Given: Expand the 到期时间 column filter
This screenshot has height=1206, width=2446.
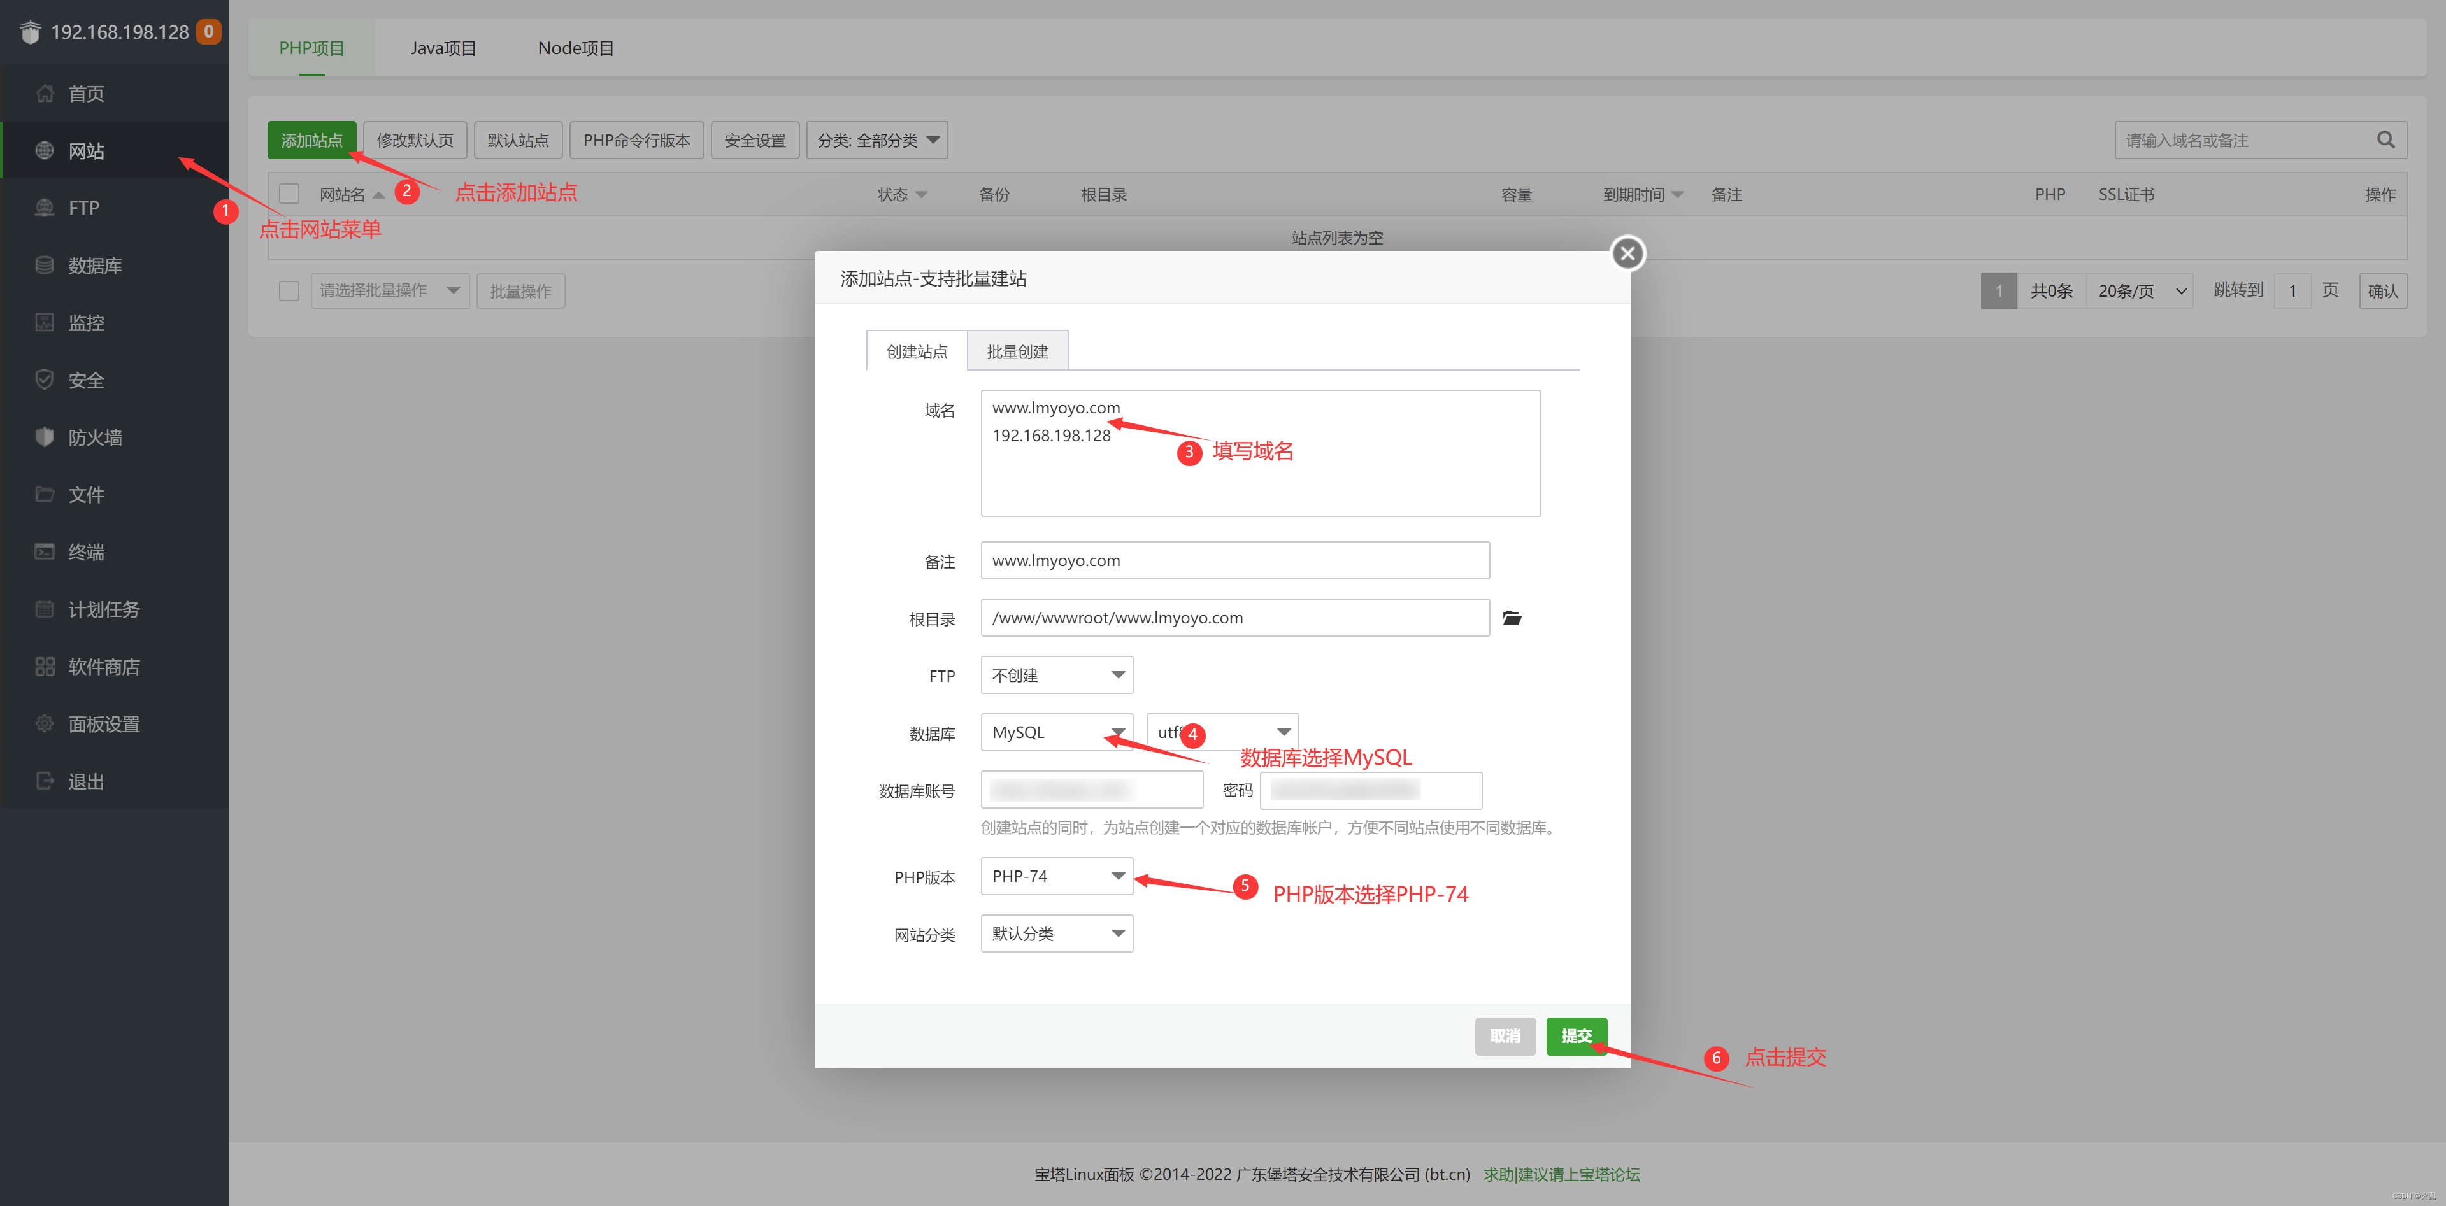Looking at the screenshot, I should (1678, 194).
